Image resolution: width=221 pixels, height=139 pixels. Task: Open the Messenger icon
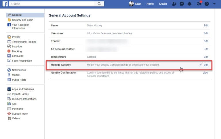click(182, 4)
